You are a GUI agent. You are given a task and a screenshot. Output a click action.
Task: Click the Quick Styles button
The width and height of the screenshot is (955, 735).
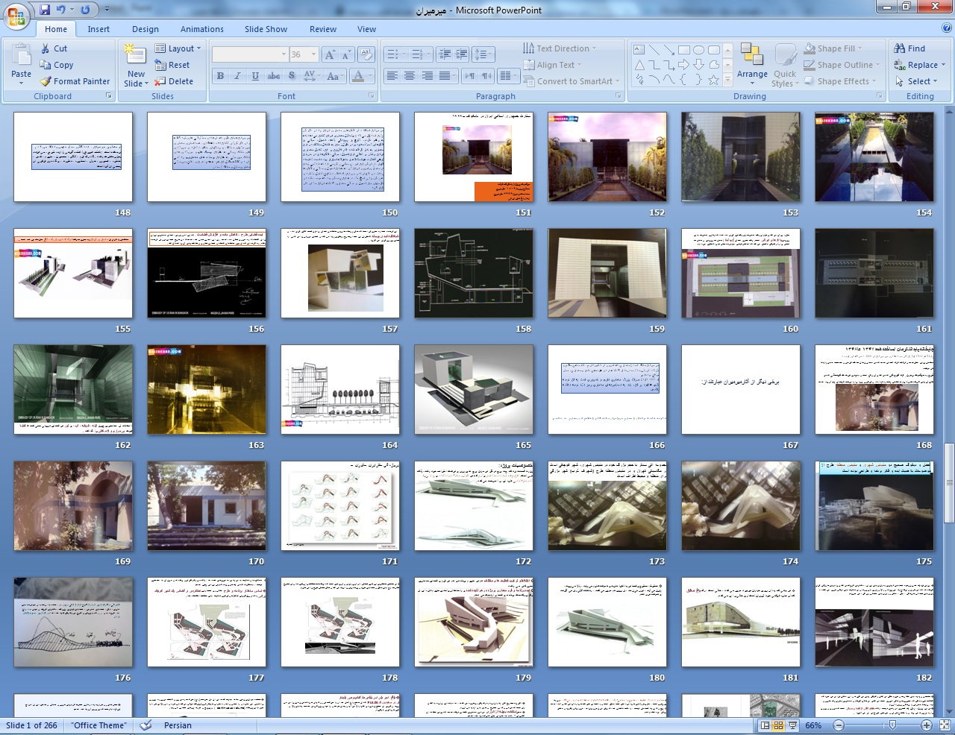785,64
